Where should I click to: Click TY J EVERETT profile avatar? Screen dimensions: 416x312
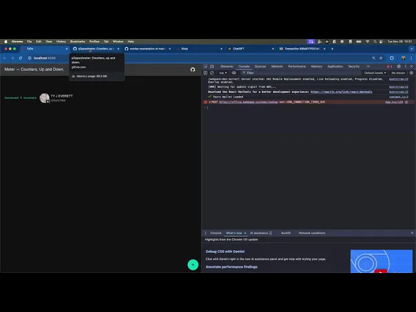click(44, 98)
